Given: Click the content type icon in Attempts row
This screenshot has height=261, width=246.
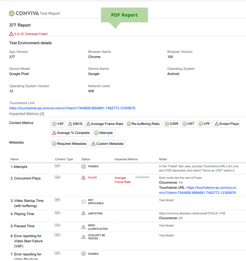Looking at the screenshot, I should [x=57, y=166].
